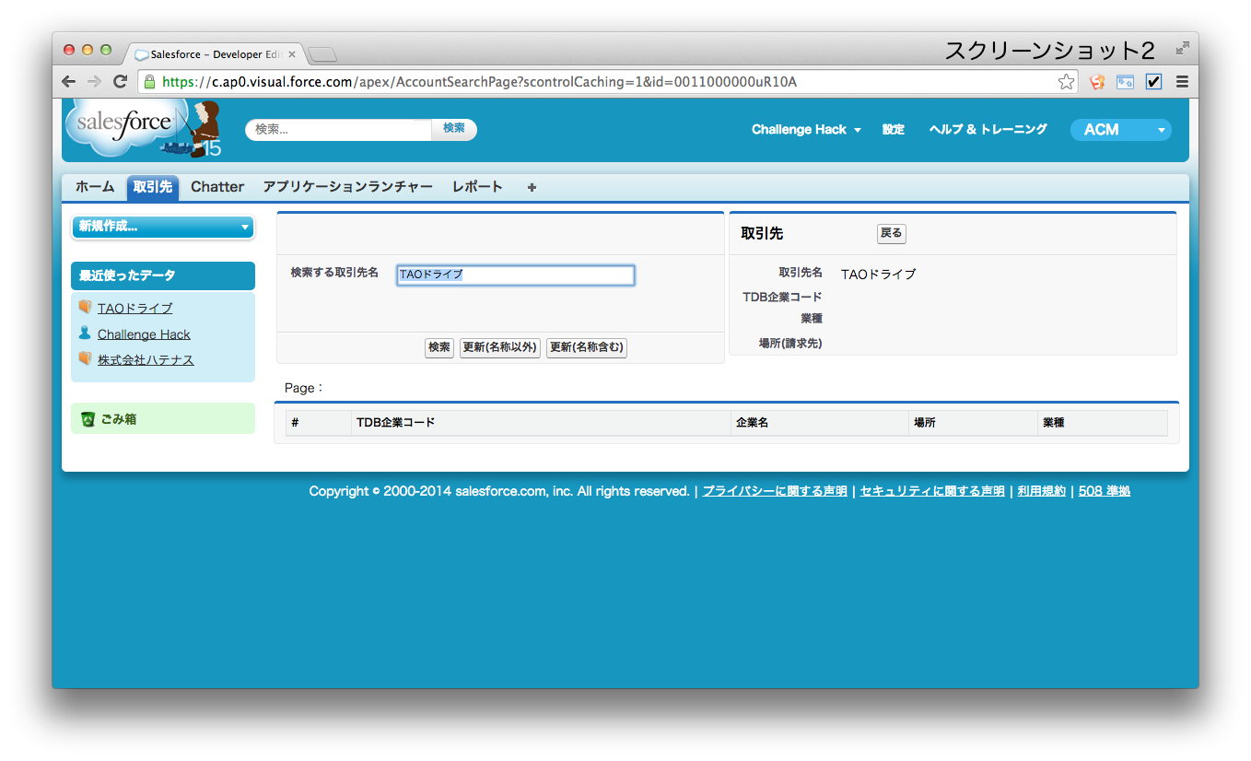Screen dimensions: 1251x761
Task: Click the 戻る button
Action: 892,234
